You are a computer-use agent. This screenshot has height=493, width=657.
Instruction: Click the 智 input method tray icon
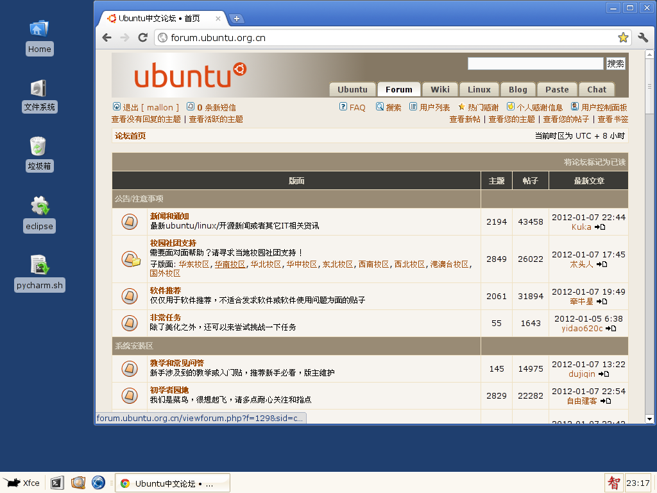pos(614,483)
